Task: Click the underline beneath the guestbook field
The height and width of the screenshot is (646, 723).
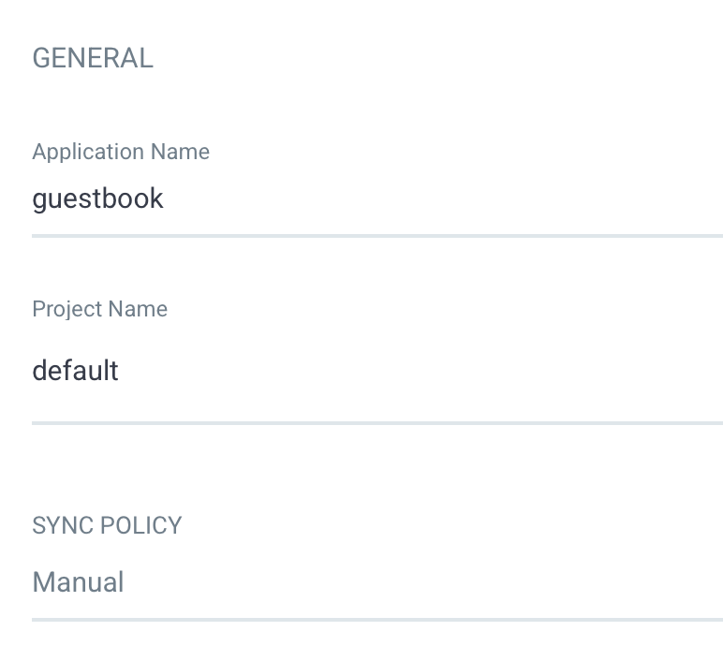Action: [x=375, y=235]
